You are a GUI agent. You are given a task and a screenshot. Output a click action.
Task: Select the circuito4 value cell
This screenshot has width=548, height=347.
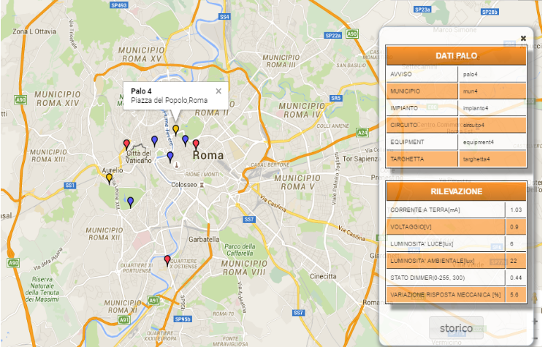pyautogui.click(x=492, y=125)
